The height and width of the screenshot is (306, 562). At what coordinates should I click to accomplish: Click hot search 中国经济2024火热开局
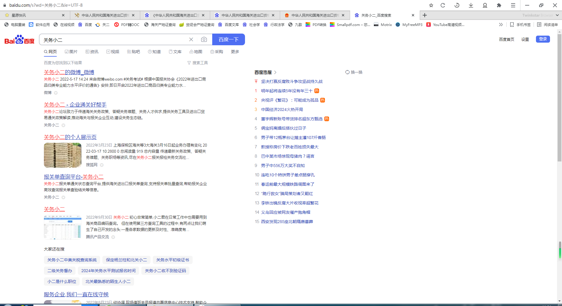click(282, 109)
